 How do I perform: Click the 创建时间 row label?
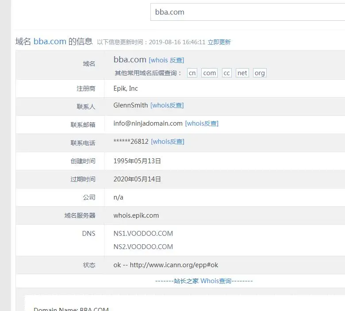point(83,161)
